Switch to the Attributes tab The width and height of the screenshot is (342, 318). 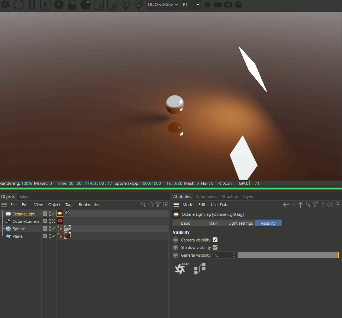coord(182,197)
